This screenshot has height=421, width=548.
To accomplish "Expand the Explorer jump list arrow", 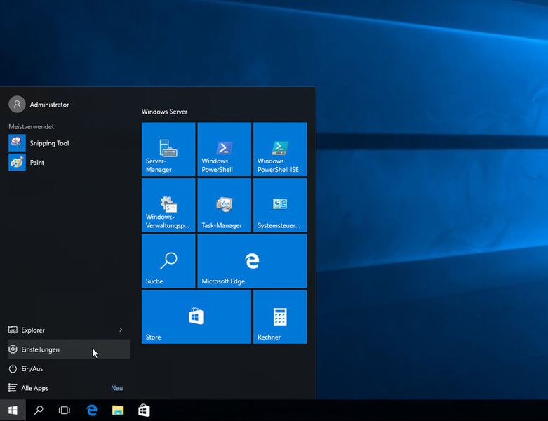I will [121, 330].
